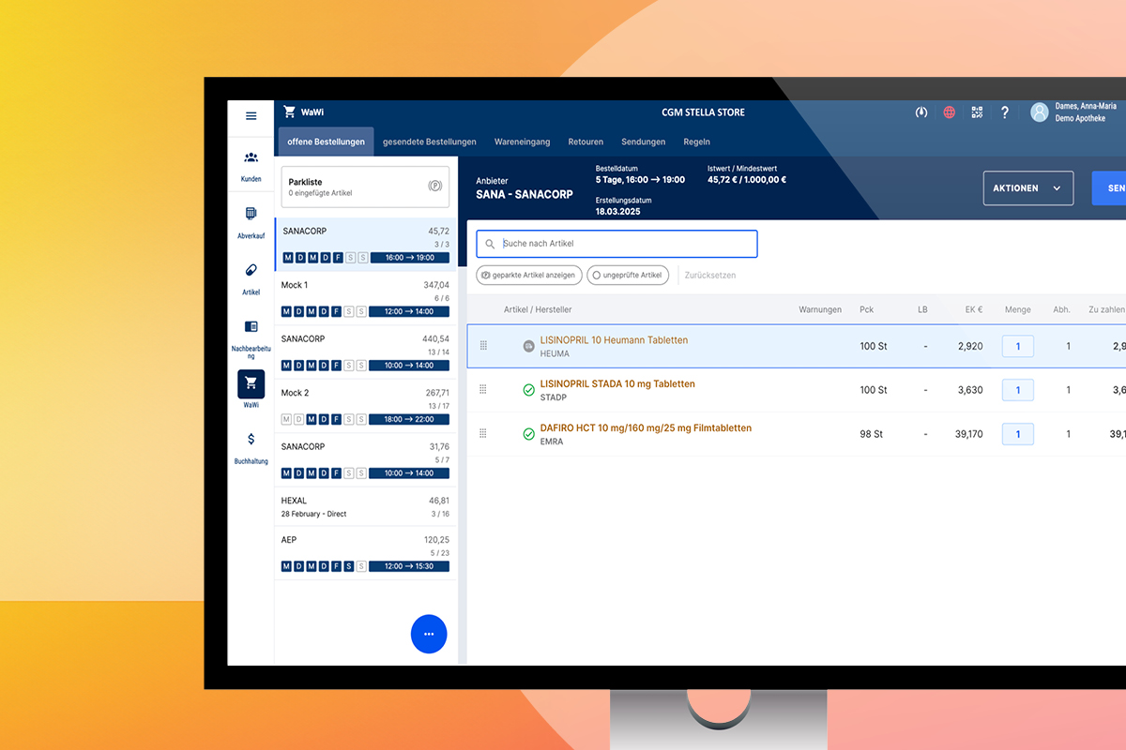Viewport: 1126px width, 750px height.
Task: Select the HEXAL order
Action: click(x=366, y=506)
